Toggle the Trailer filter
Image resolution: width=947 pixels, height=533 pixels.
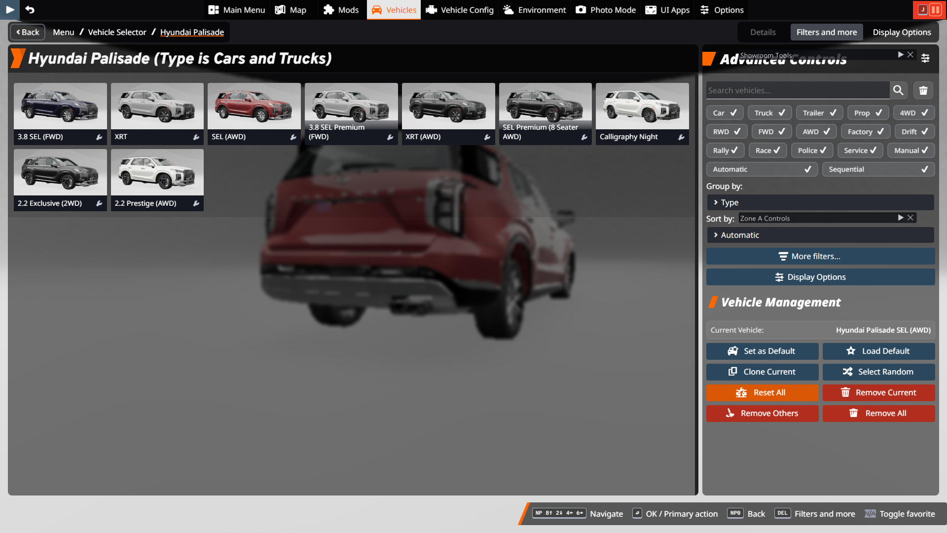point(819,113)
